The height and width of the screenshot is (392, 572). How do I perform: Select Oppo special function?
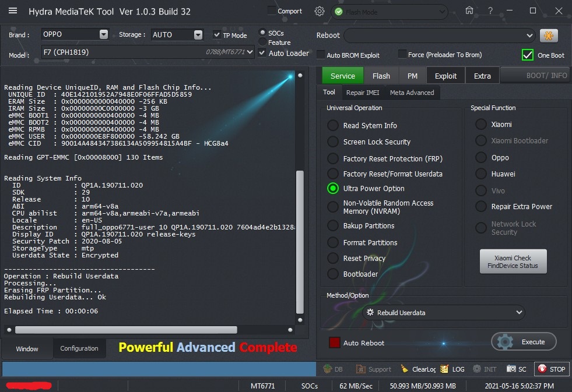click(481, 157)
